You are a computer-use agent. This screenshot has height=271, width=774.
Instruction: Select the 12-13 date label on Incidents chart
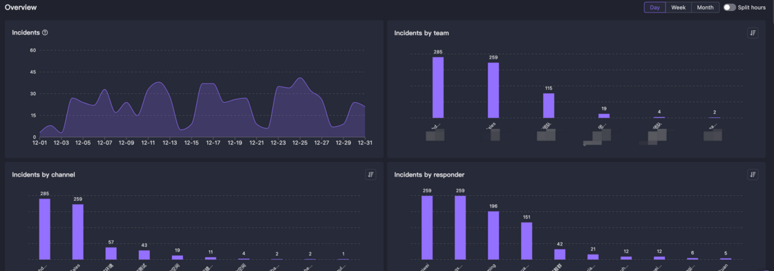coord(170,143)
